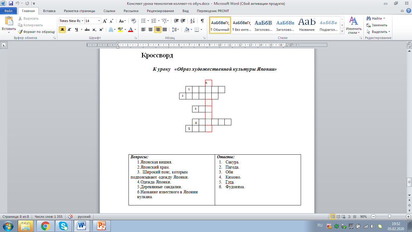The height and width of the screenshot is (232, 412).
Task: Switch to Разметка страницы tab
Action: pos(79,11)
